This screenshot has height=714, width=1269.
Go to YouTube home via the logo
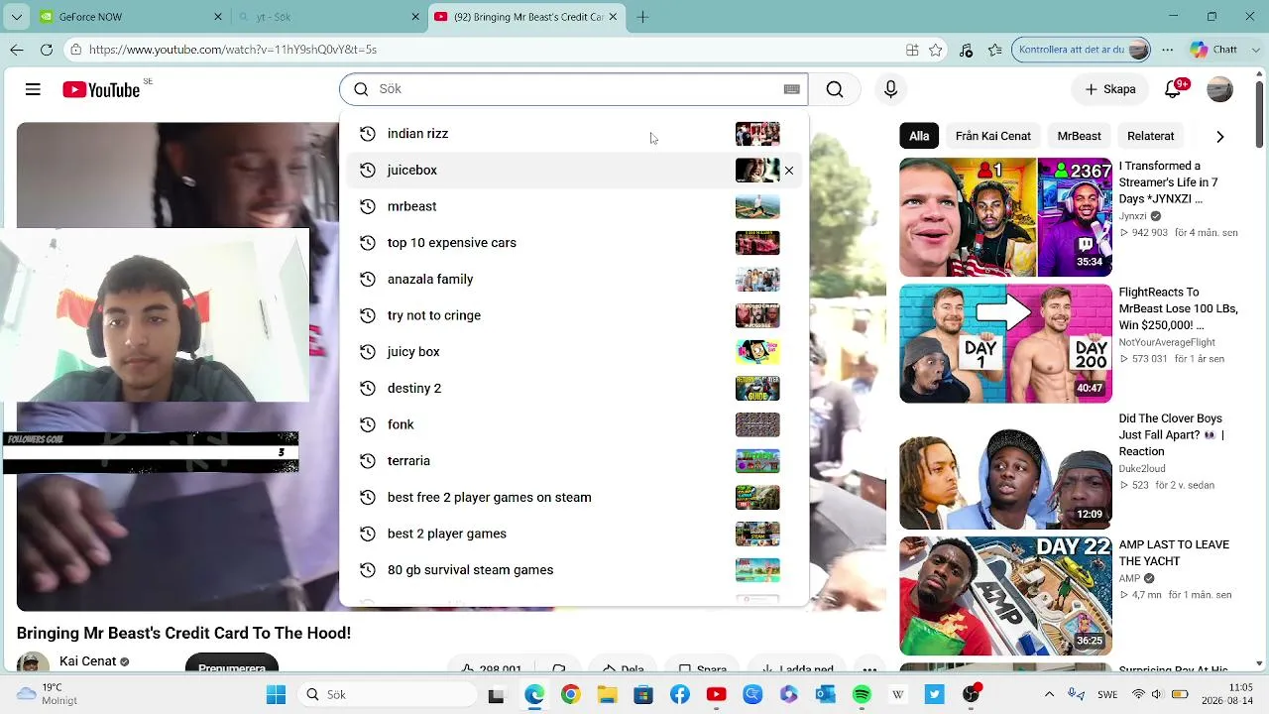(101, 89)
